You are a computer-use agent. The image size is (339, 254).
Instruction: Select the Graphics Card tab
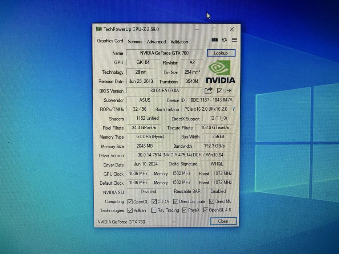coord(110,41)
